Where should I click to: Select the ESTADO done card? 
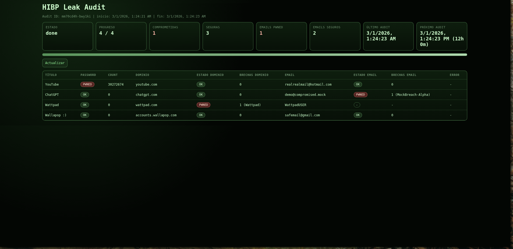68,36
